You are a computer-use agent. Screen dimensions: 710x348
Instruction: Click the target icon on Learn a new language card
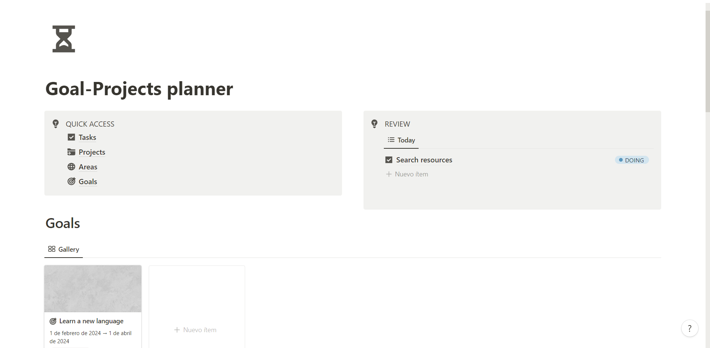[53, 321]
